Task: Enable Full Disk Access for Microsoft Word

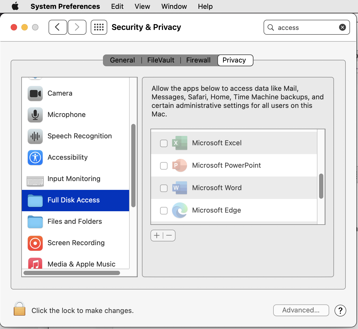Action: coord(164,188)
